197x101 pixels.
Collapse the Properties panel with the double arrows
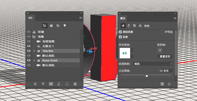[175, 13]
